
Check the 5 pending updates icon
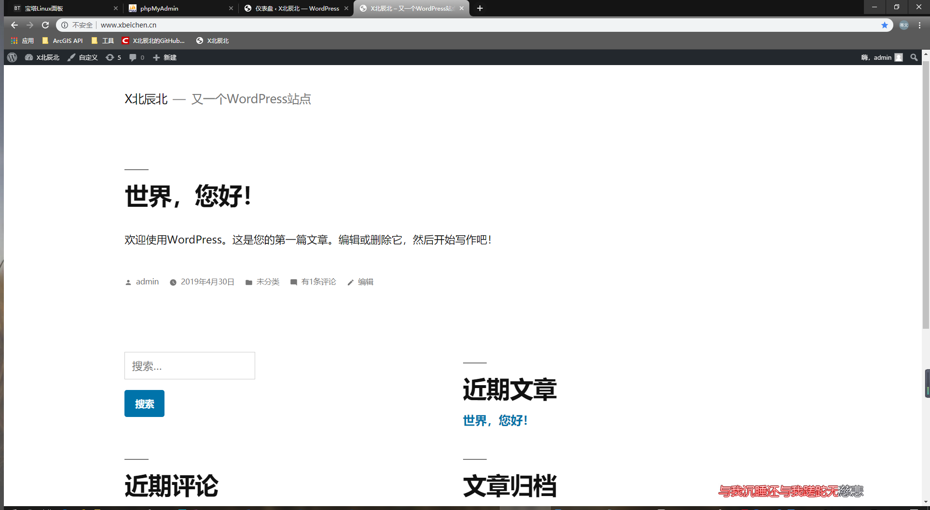coord(113,57)
